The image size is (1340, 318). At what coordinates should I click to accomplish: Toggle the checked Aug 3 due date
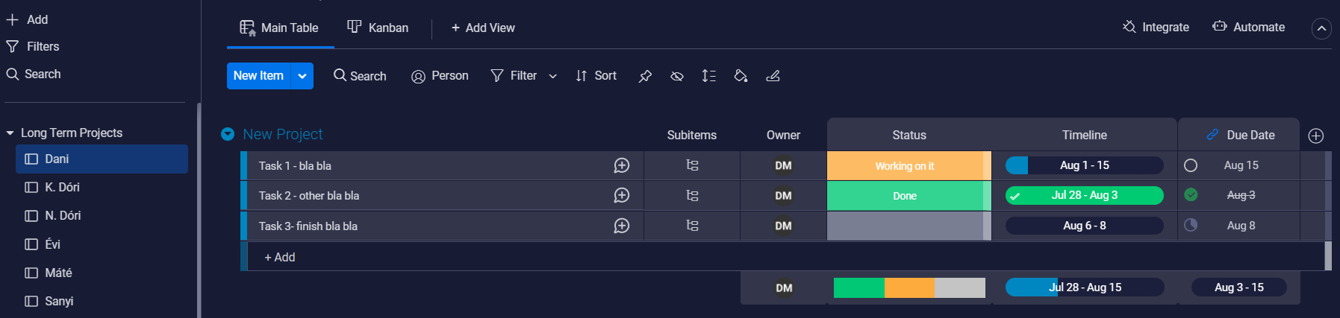coord(1191,195)
